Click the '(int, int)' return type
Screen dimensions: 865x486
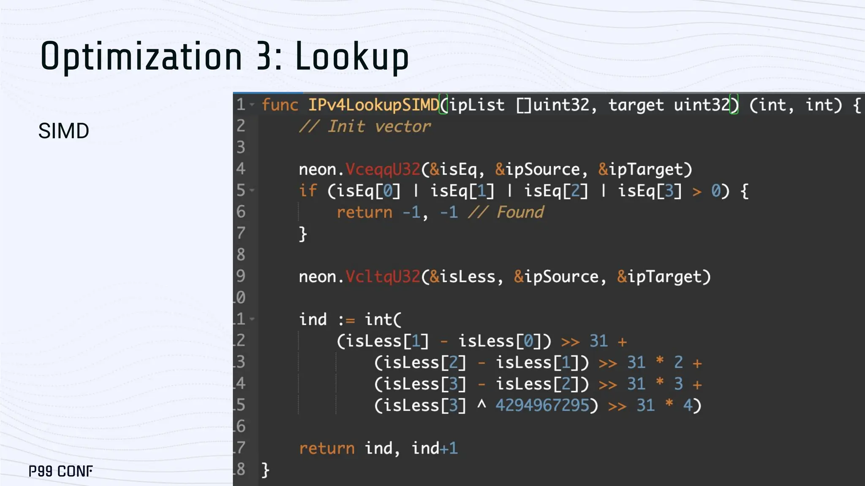pyautogui.click(x=796, y=105)
